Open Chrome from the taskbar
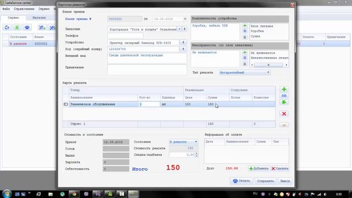 coord(74,194)
